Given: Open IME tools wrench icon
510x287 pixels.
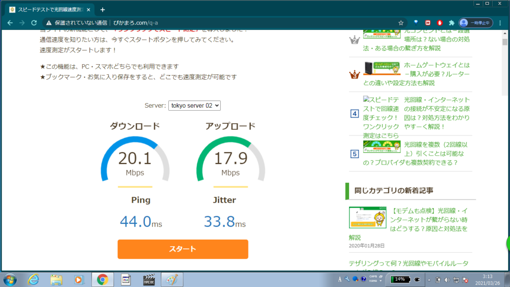Looking at the screenshot, I should click(x=347, y=279).
